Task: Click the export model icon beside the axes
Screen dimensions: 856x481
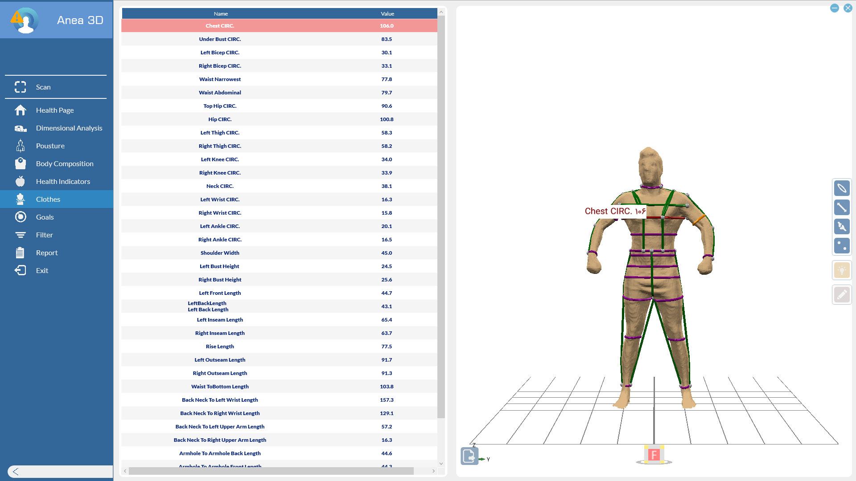Action: pos(469,456)
